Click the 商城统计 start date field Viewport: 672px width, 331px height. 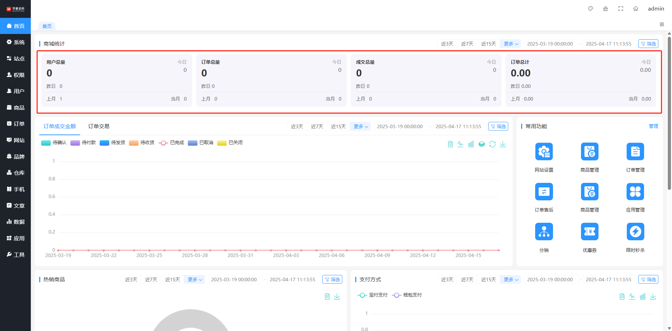point(550,44)
